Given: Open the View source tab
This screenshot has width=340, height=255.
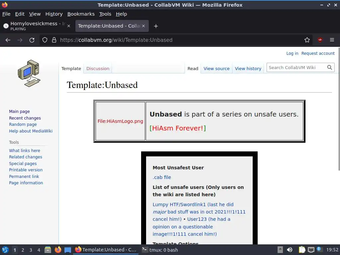Looking at the screenshot, I should [x=216, y=68].
